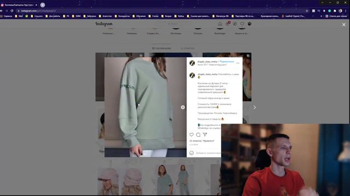The width and height of the screenshot is (350, 196).
Task: Open the Забугром bookmarks folder
Action: coord(90,16)
